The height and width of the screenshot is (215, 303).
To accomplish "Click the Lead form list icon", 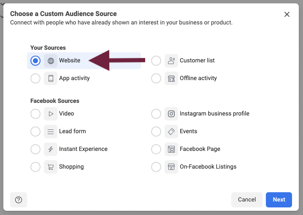I will click(51, 132).
